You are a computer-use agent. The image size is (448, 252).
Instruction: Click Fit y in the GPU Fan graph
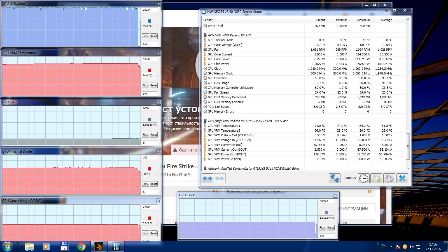(145, 135)
